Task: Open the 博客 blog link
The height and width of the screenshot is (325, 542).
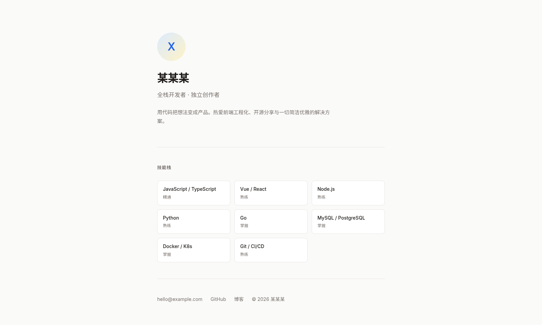Action: [x=239, y=299]
